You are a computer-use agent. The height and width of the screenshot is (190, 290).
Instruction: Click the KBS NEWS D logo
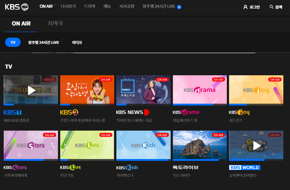click(133, 112)
